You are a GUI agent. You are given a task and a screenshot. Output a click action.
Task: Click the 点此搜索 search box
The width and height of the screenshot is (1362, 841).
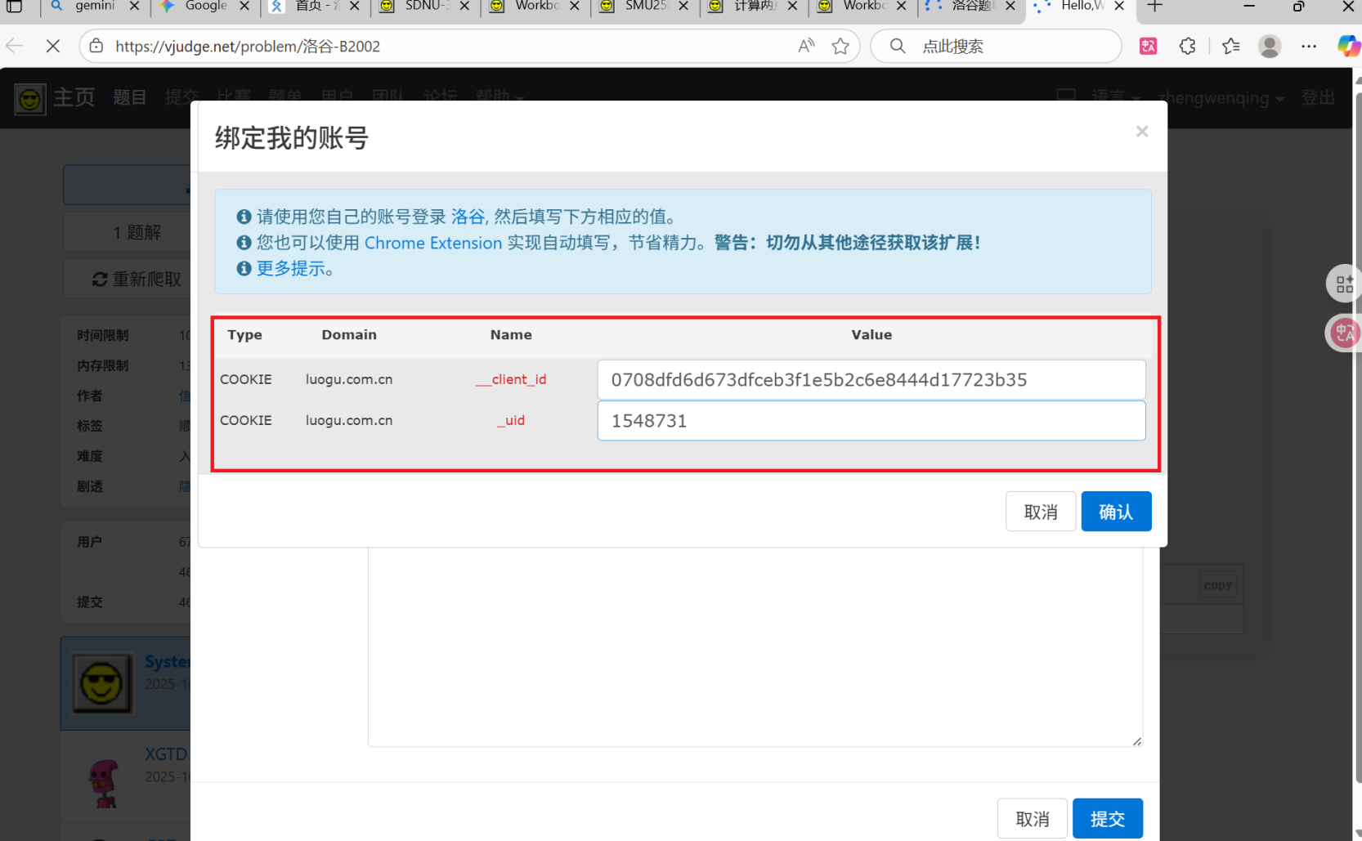point(1006,47)
